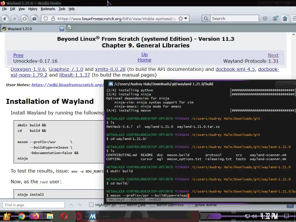
Task: Click the MSYS2 terminal title bar icon
Action: click(111, 84)
